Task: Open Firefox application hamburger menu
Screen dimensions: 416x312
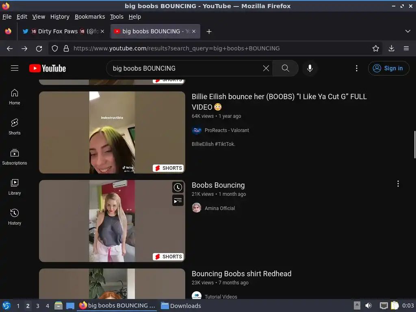Action: click(406, 48)
